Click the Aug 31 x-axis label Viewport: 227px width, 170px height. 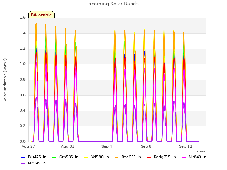[68, 146]
